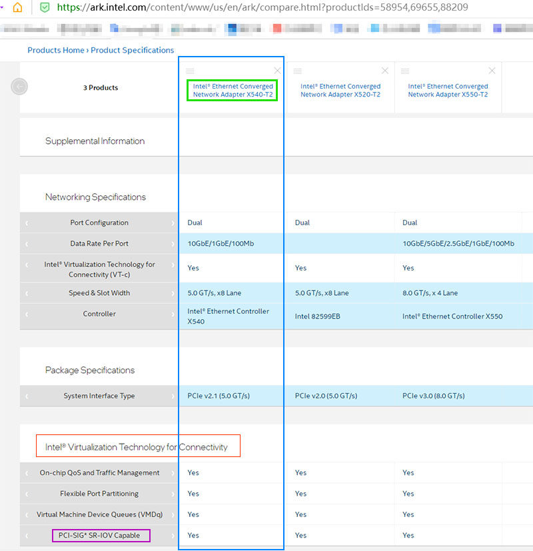Click the green security shield icon

point(45,7)
